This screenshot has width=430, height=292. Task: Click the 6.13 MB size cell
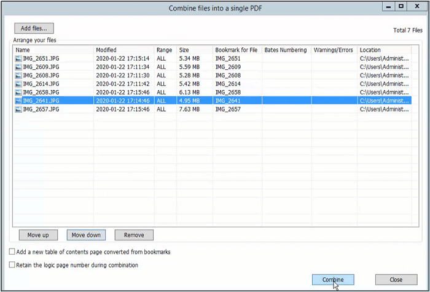[189, 92]
